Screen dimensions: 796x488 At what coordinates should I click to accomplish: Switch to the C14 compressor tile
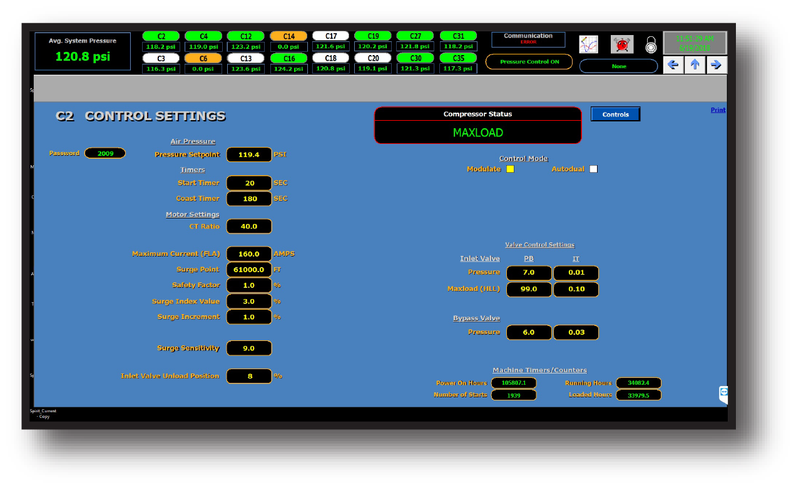point(288,36)
